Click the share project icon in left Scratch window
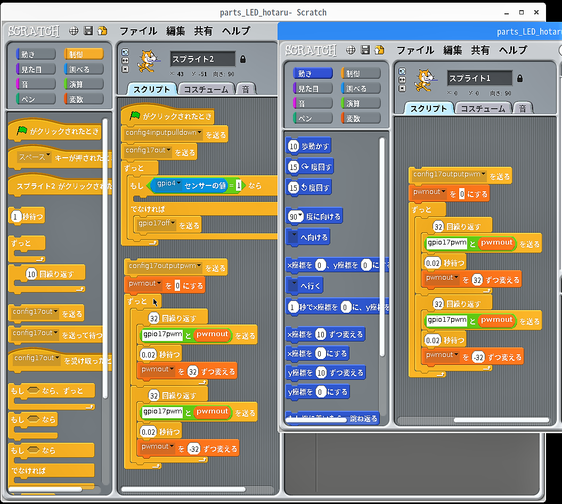Image resolution: width=562 pixels, height=504 pixels. (x=102, y=31)
